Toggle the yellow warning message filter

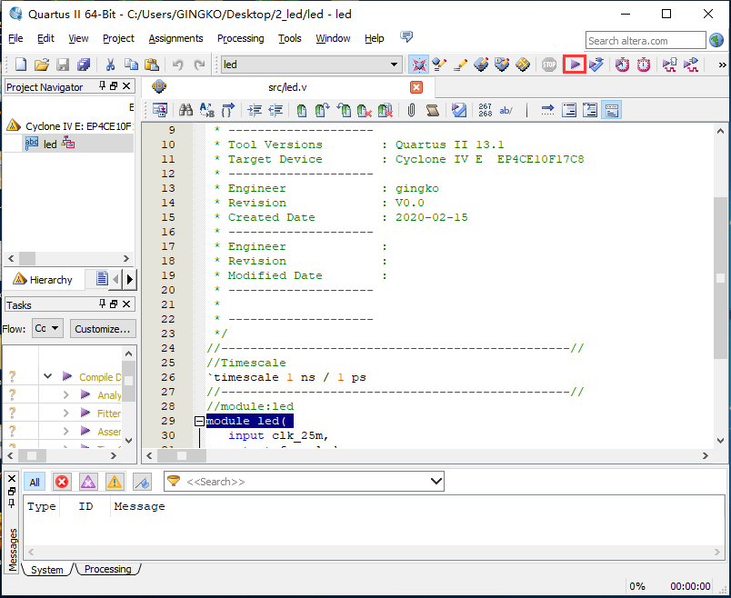[115, 482]
